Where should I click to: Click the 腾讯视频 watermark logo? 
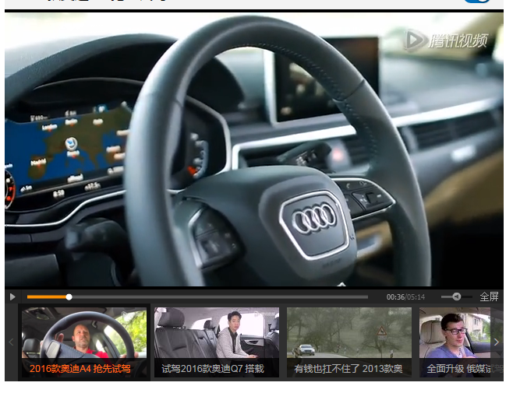tap(446, 40)
